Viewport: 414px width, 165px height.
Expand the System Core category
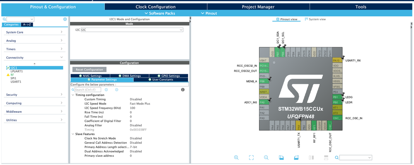[34, 32]
